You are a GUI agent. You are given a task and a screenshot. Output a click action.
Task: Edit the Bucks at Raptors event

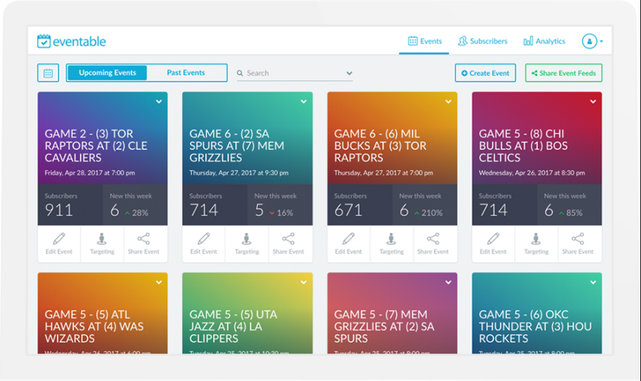348,243
